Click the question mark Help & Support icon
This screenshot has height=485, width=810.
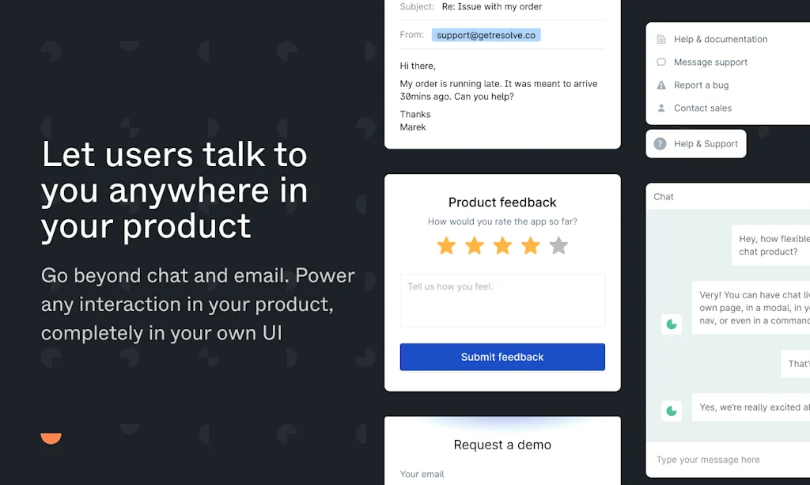(660, 144)
